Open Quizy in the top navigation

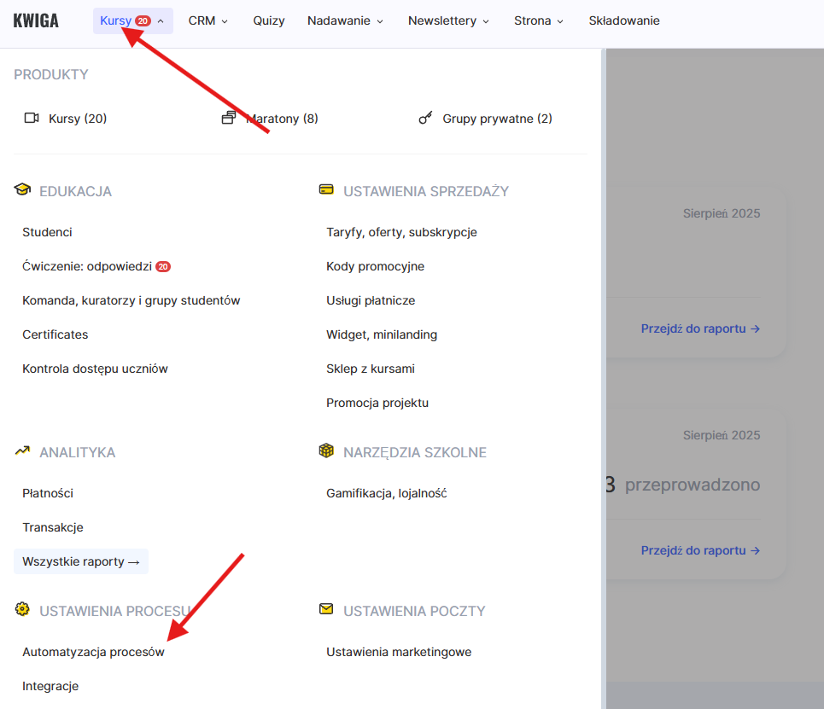coord(269,20)
